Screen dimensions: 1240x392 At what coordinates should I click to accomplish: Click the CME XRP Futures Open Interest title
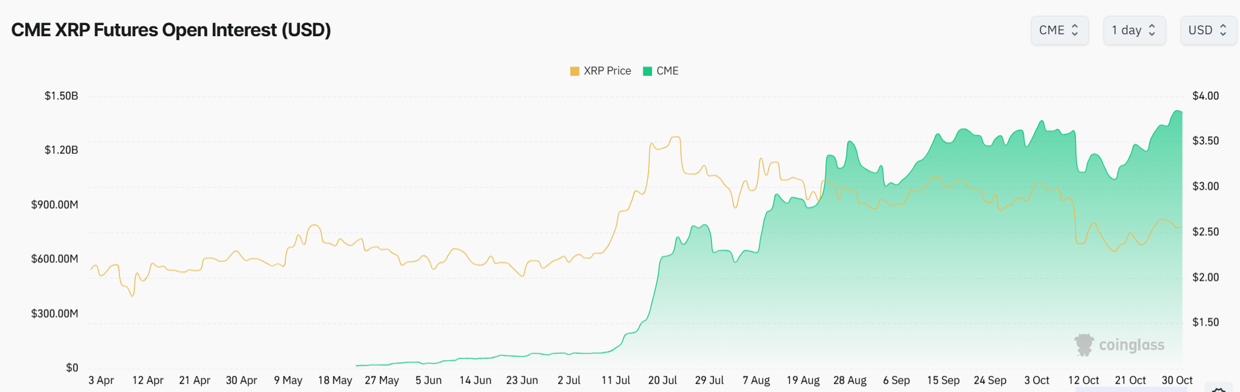coord(171,30)
